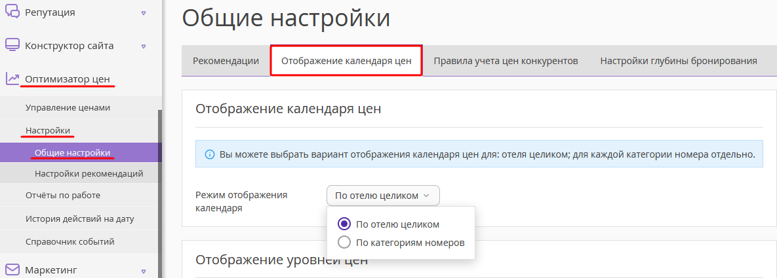The width and height of the screenshot is (777, 278).
Task: Expand the Маркетинг menu arrow
Action: (x=144, y=271)
